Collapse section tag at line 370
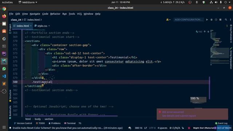The image size is (233, 131). 24,41
